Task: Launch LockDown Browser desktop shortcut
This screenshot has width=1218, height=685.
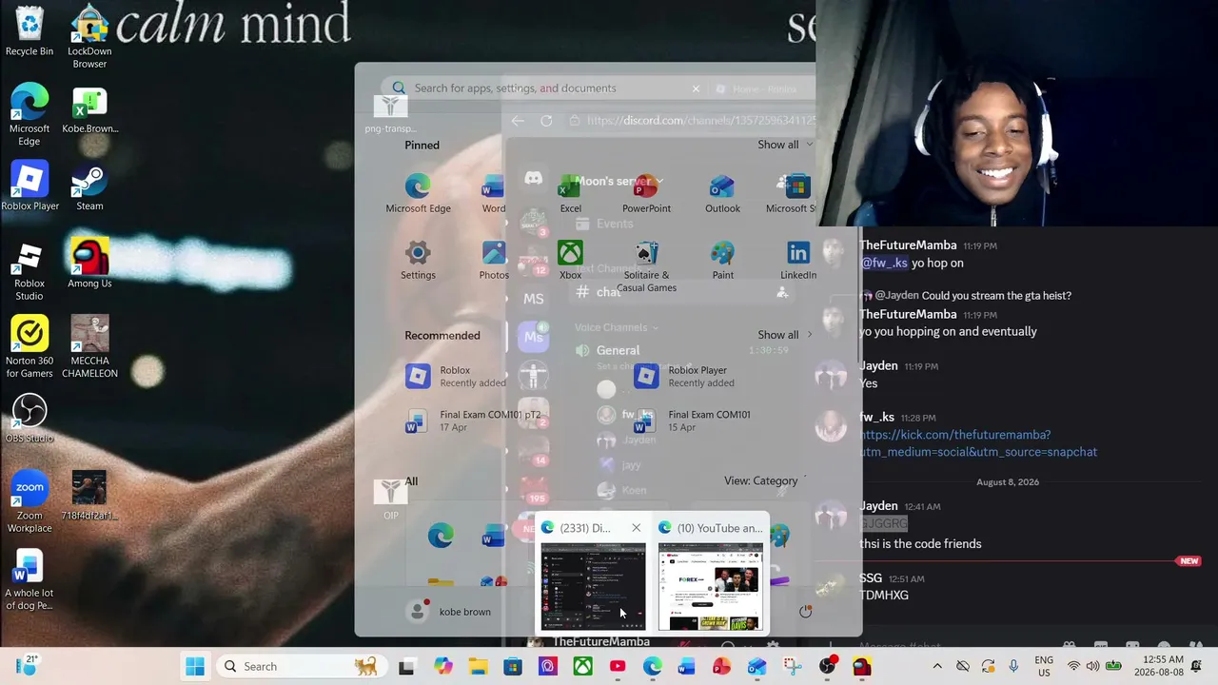Action: point(89,37)
